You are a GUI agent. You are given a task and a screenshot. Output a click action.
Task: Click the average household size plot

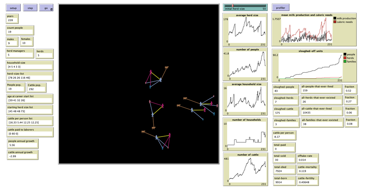(245, 99)
